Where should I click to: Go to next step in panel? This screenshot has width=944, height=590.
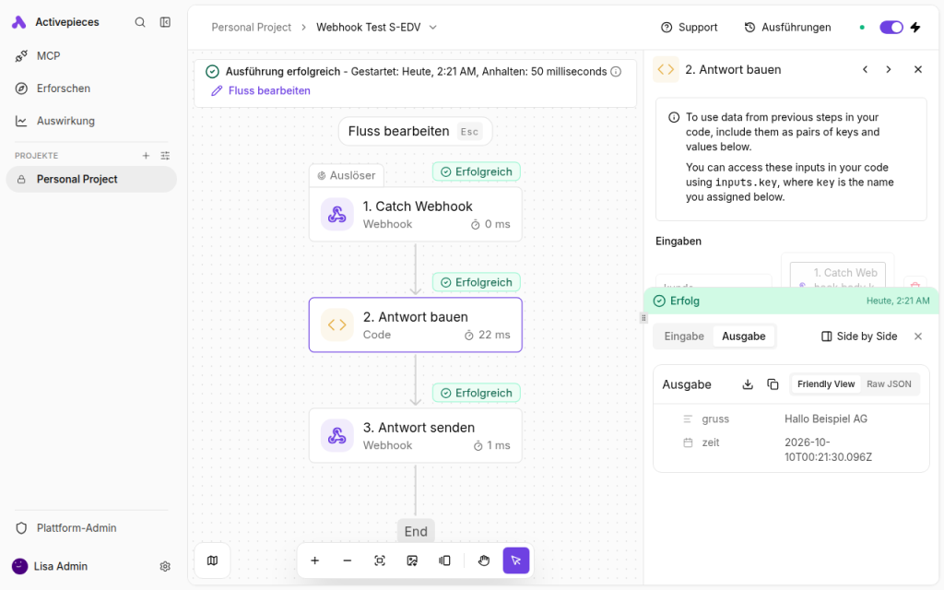(889, 70)
